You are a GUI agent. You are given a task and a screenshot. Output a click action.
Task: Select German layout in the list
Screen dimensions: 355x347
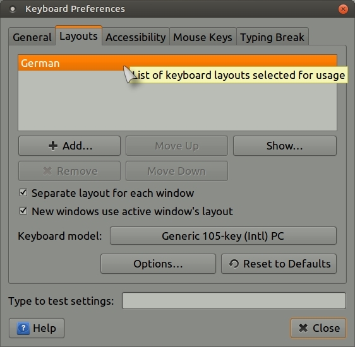pyautogui.click(x=177, y=63)
